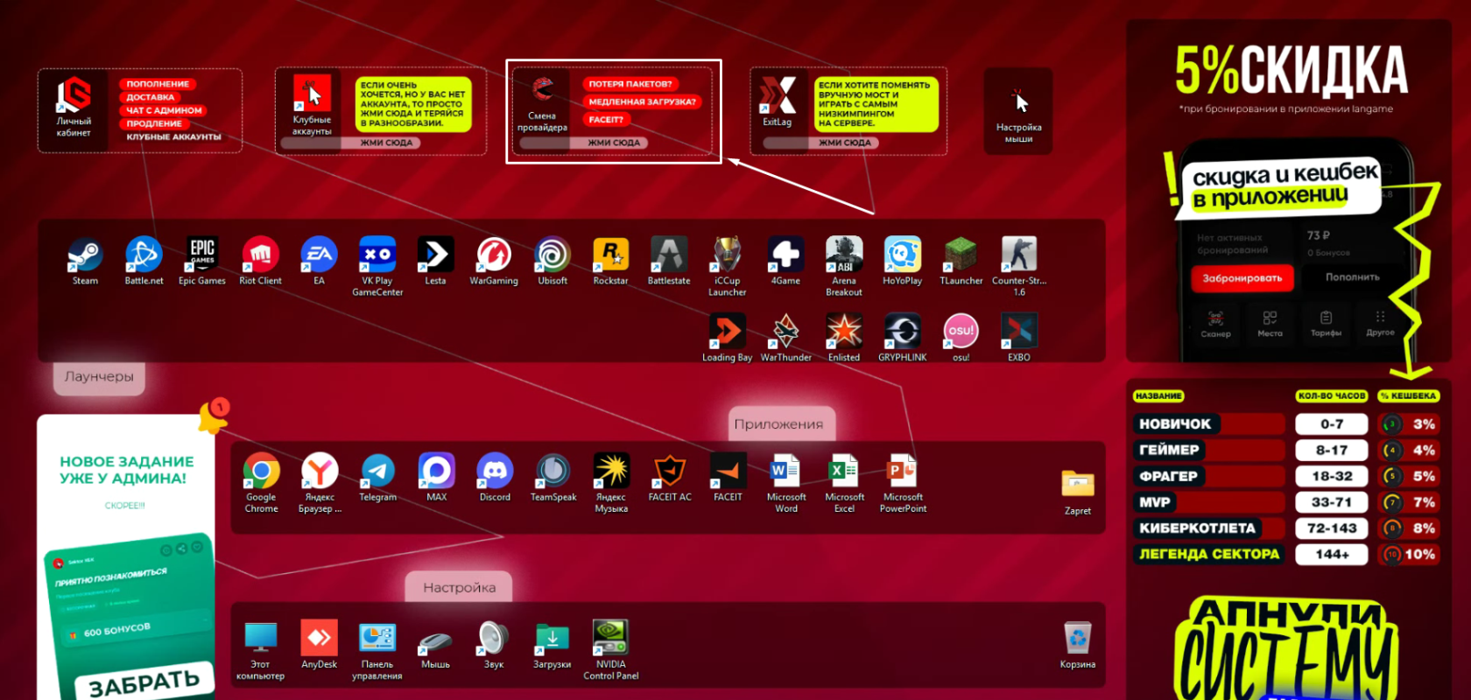This screenshot has height=700, width=1471.
Task: Open the Steam launcher icon
Action: pos(85,255)
